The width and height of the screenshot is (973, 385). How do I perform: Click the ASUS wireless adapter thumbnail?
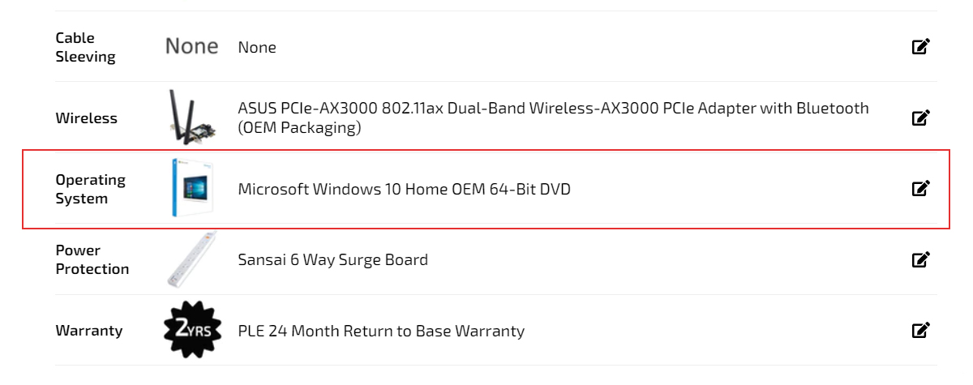tap(191, 118)
